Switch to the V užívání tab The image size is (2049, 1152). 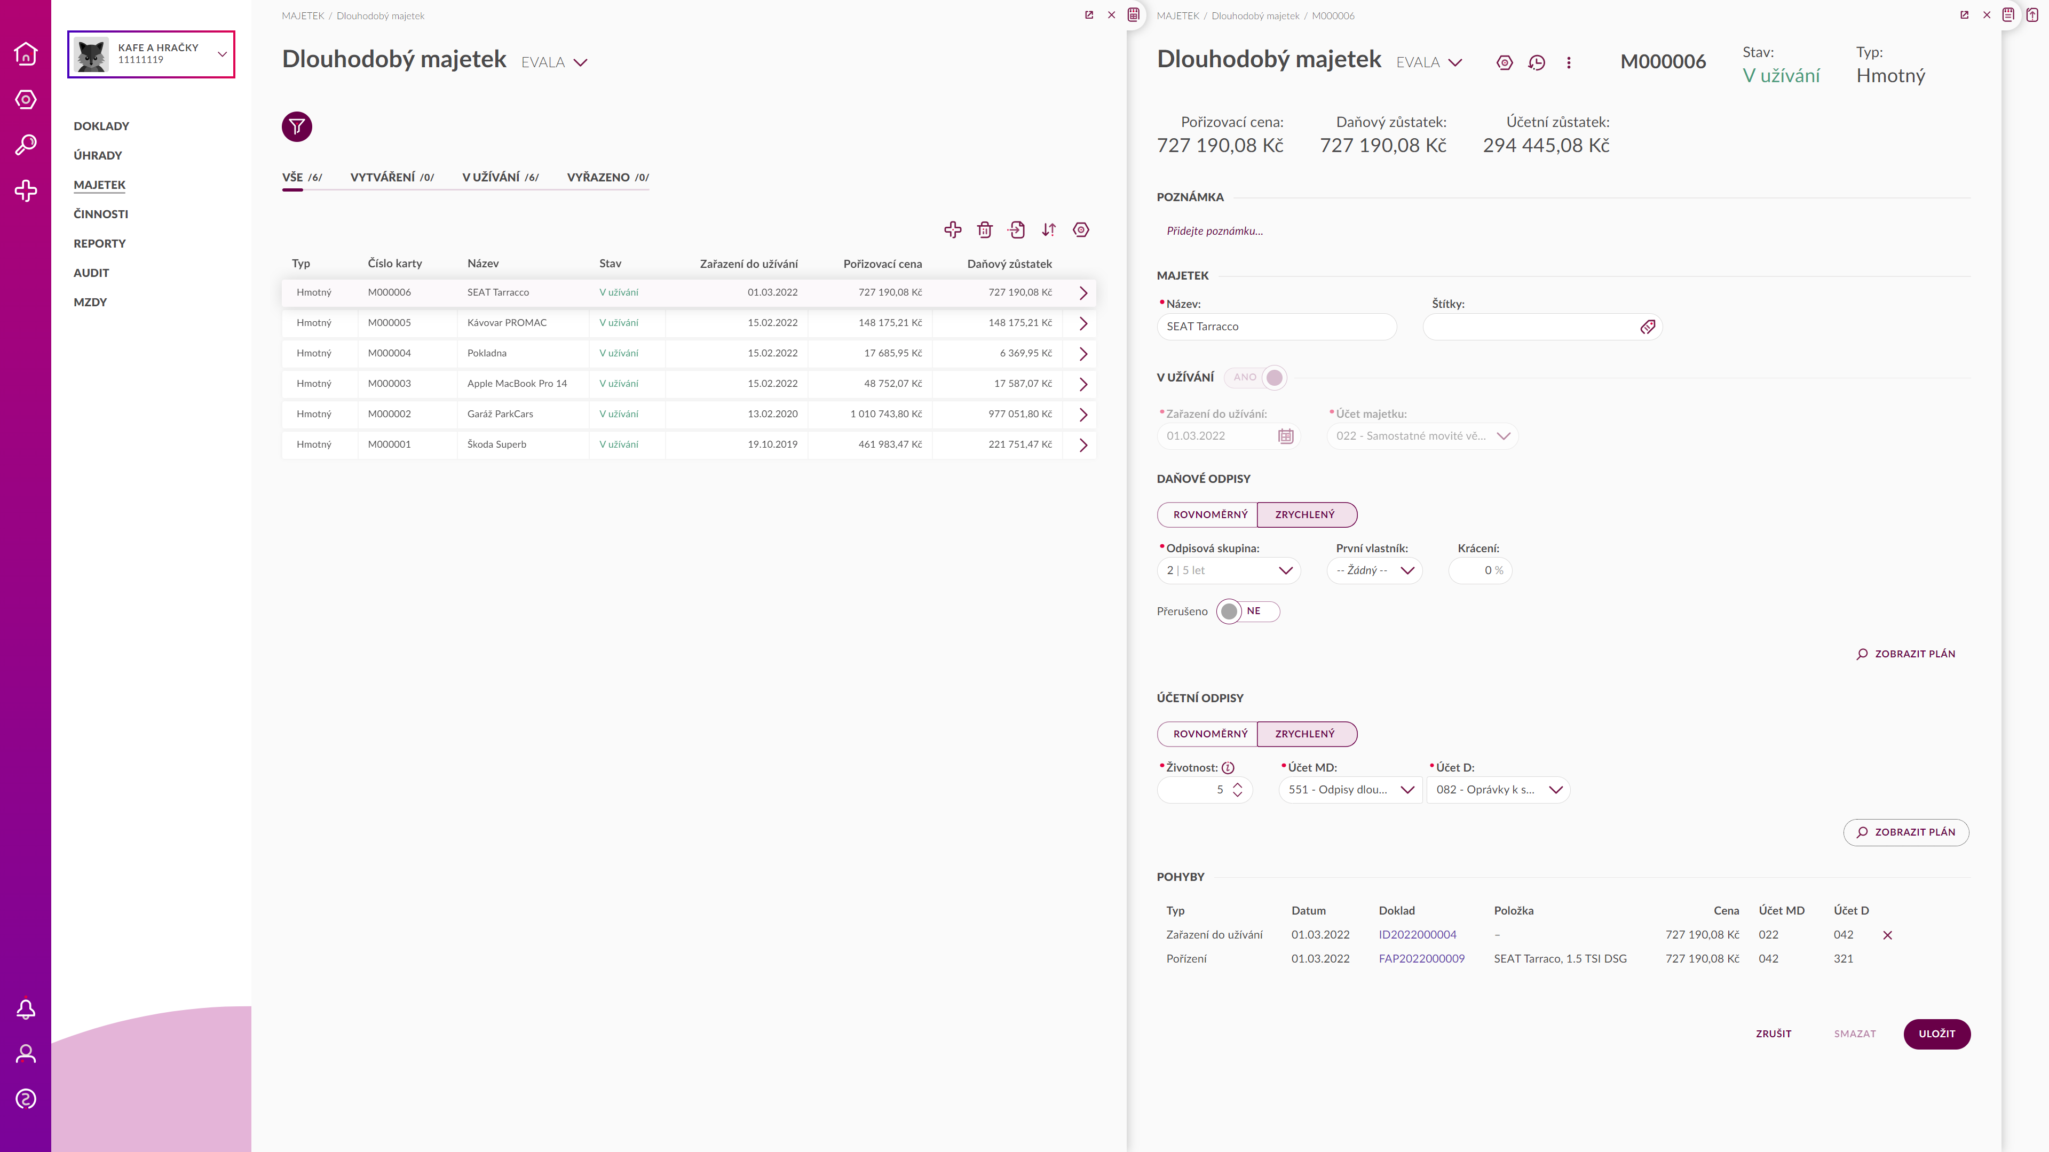[500, 177]
